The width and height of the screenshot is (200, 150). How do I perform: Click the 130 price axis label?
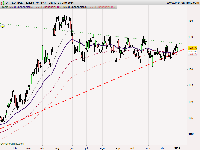tap(191, 37)
